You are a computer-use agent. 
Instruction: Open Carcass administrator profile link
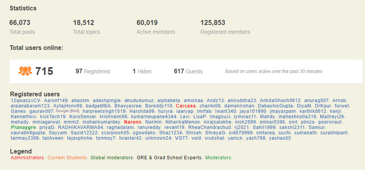tap(186, 106)
